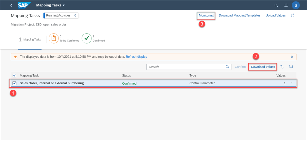Viewport: 307px width, 141px height.
Task: Click the refresh icon beside Upload Values
Action: click(x=293, y=16)
